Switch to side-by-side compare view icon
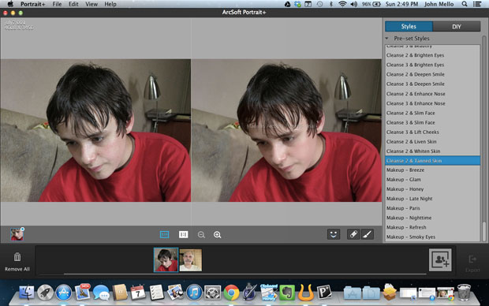 [x=183, y=234]
